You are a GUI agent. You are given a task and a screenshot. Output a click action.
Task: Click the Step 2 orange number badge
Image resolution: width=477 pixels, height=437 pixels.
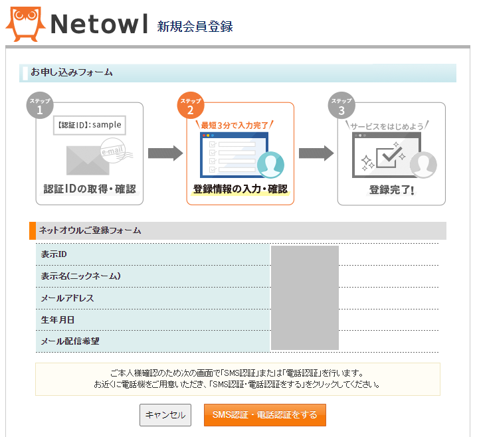tap(191, 105)
